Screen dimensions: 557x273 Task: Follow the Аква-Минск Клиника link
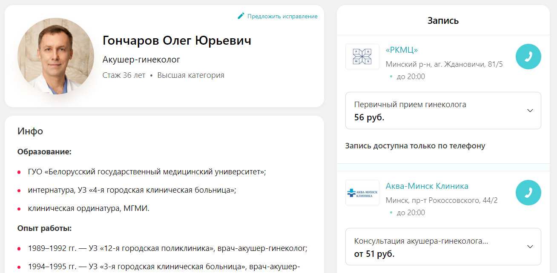click(427, 186)
